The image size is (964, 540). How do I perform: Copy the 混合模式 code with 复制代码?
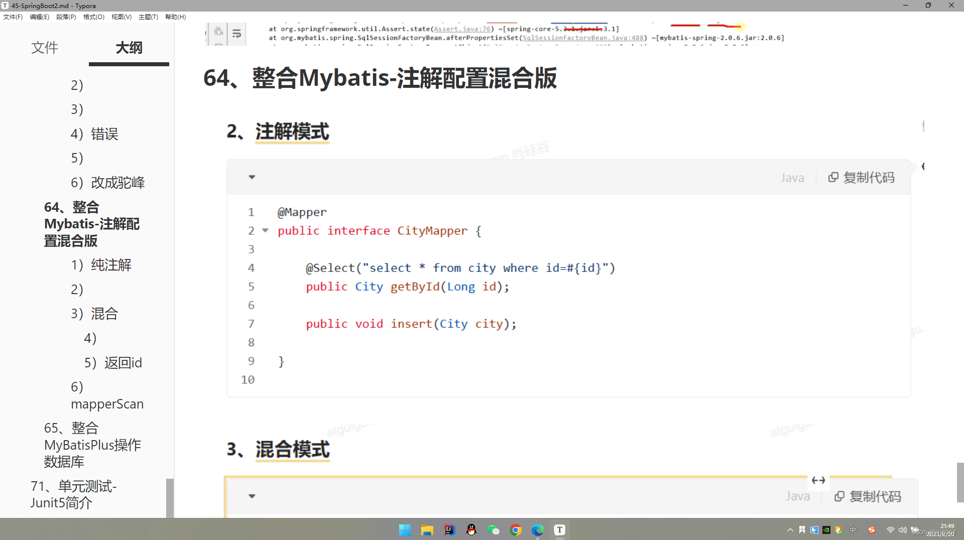pyautogui.click(x=868, y=496)
